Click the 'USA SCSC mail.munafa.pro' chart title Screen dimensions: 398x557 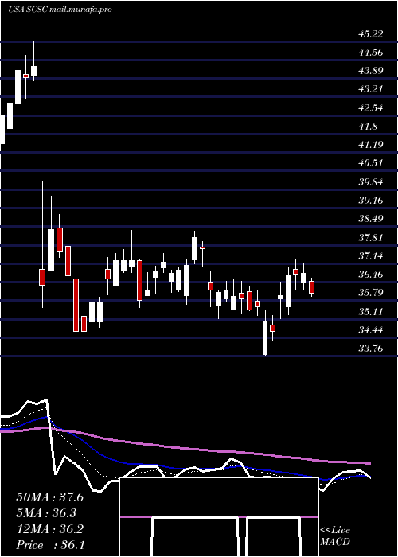60,10
